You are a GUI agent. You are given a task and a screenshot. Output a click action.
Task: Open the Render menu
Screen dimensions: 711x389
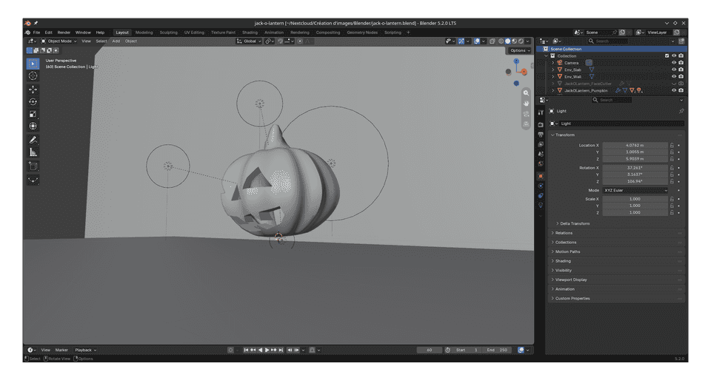coord(64,33)
